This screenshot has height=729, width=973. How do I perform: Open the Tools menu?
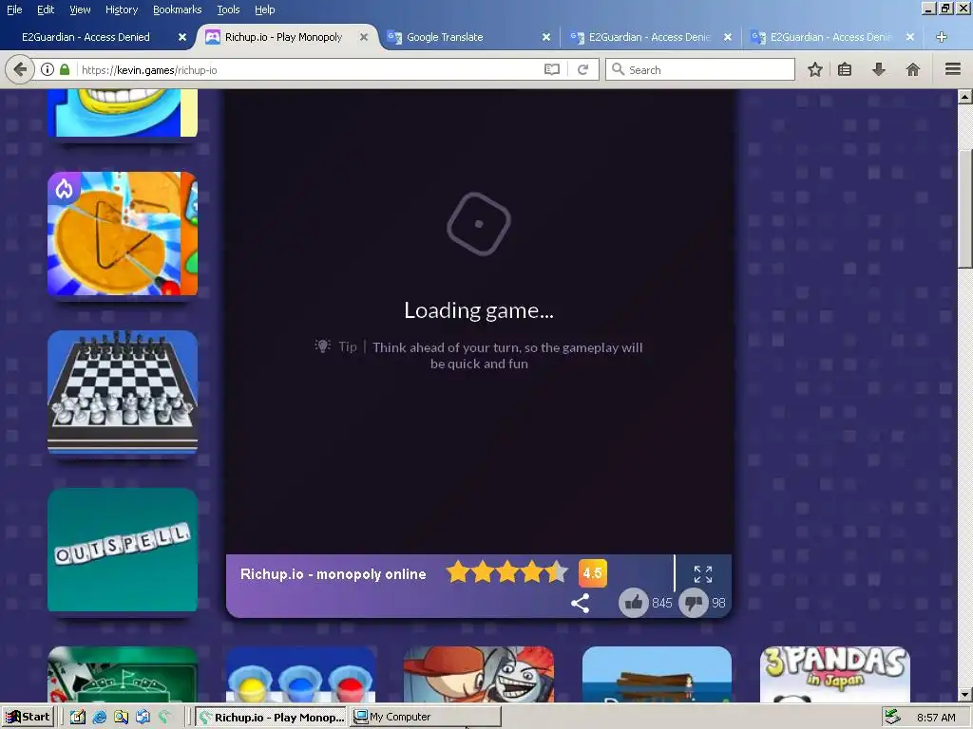228,9
